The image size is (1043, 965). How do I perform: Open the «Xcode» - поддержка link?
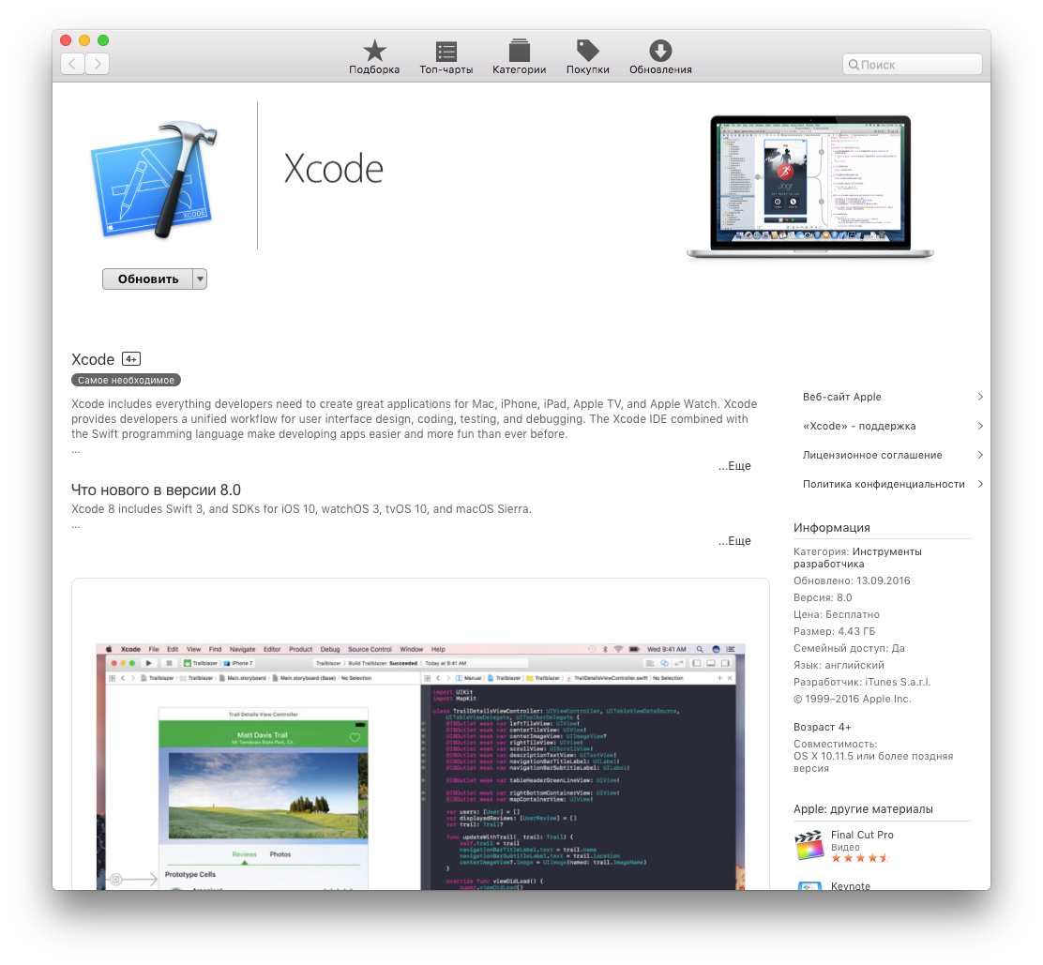click(x=858, y=426)
